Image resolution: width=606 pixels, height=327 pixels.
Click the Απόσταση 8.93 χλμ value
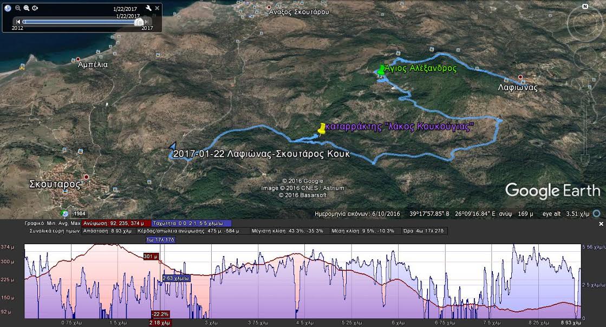click(x=108, y=231)
